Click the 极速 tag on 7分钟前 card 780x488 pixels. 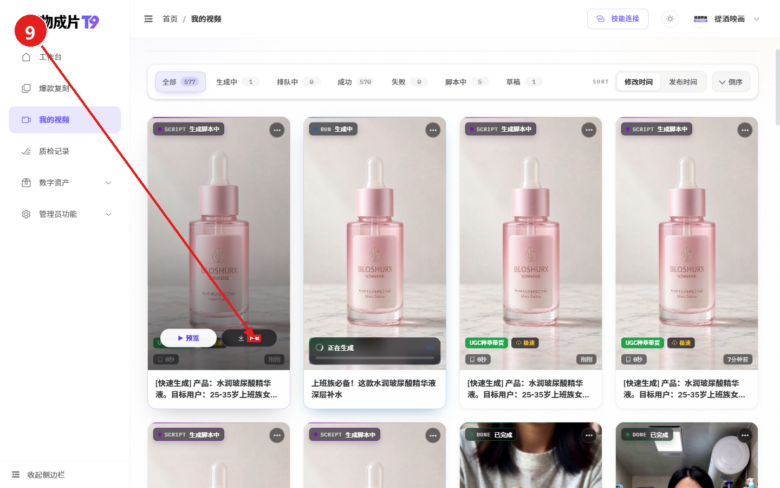pos(681,343)
